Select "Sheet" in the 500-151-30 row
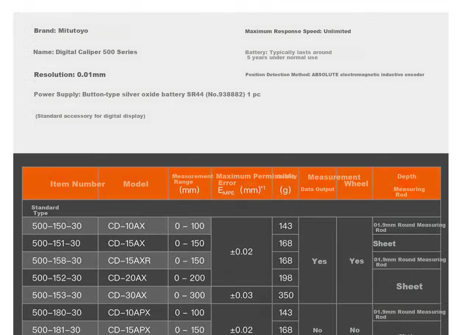This screenshot has height=335, width=464. [384, 244]
